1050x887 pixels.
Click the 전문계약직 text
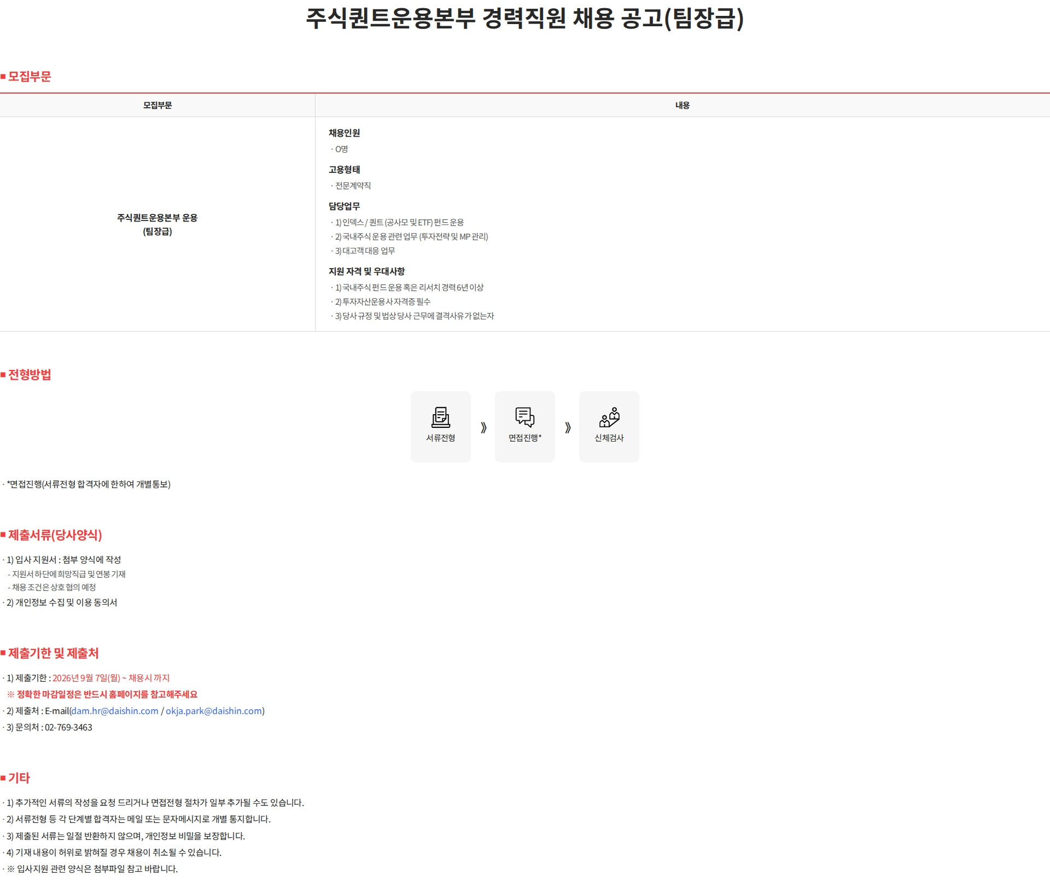coord(353,185)
